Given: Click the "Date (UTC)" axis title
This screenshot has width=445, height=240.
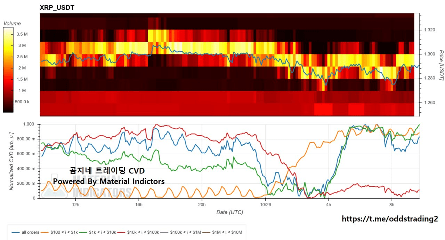Looking at the screenshot, I should [x=230, y=212].
